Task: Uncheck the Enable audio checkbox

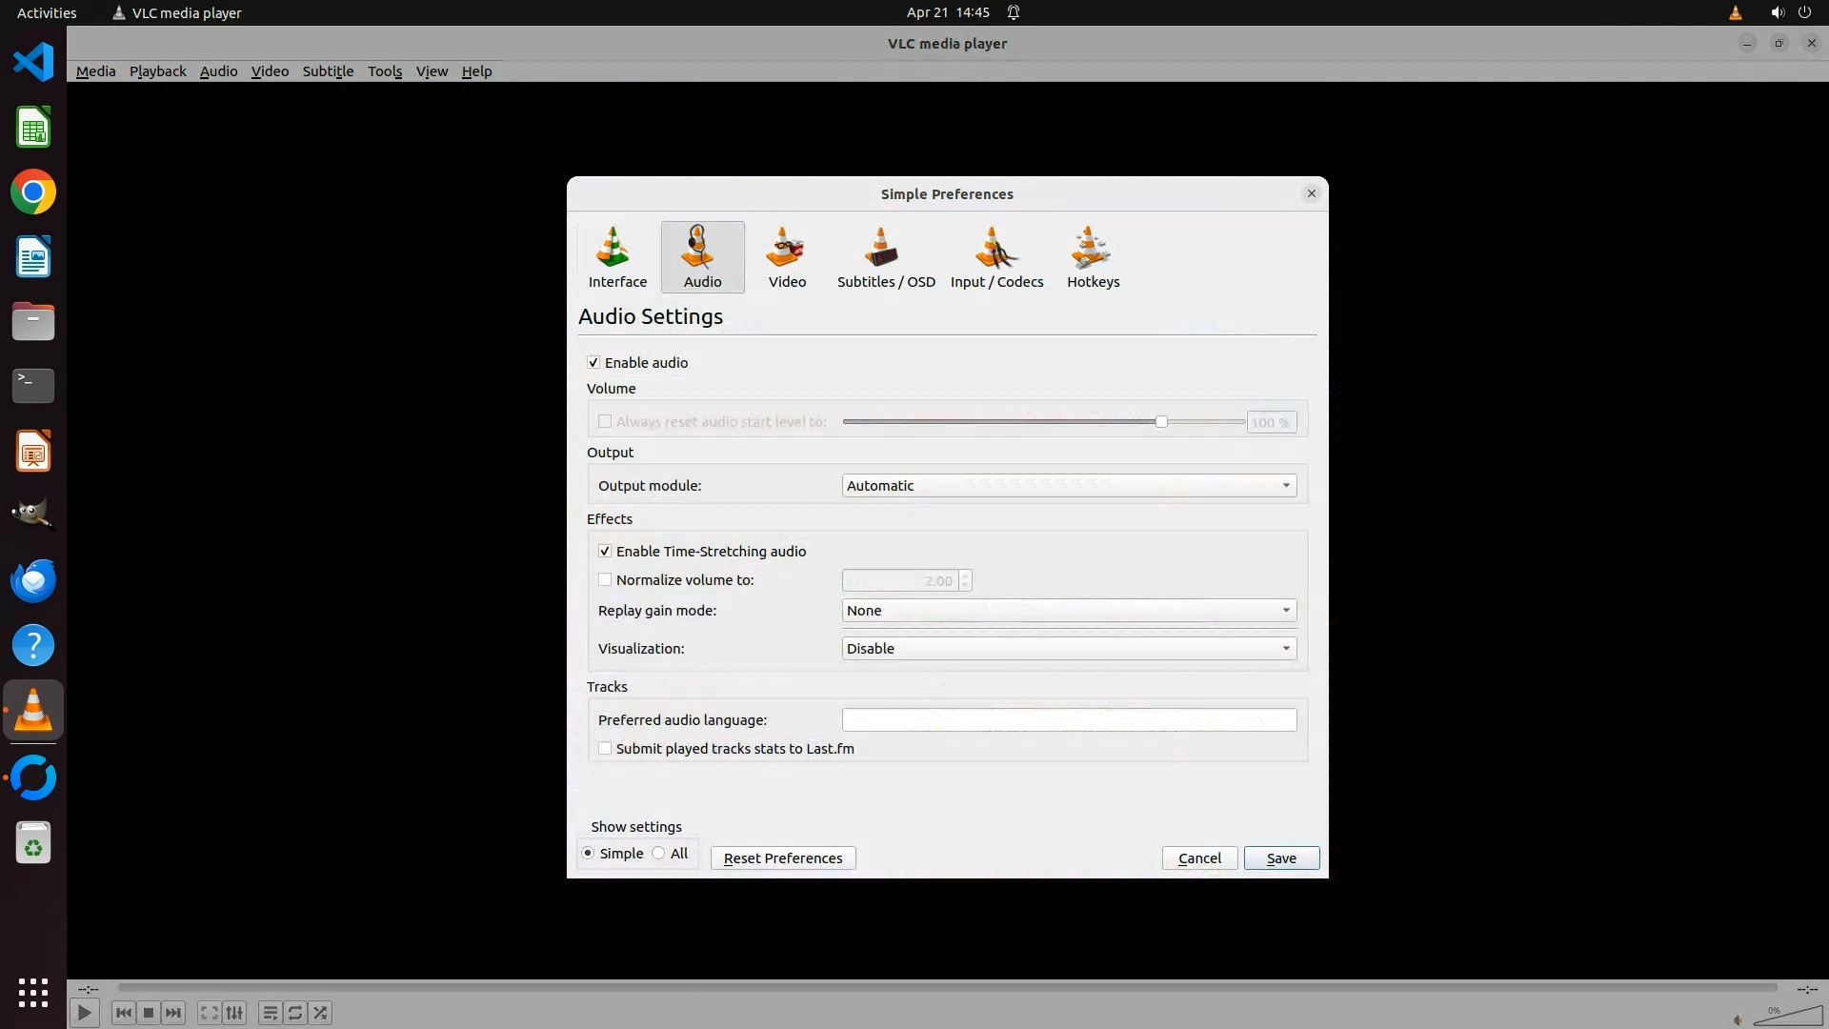Action: click(x=593, y=363)
